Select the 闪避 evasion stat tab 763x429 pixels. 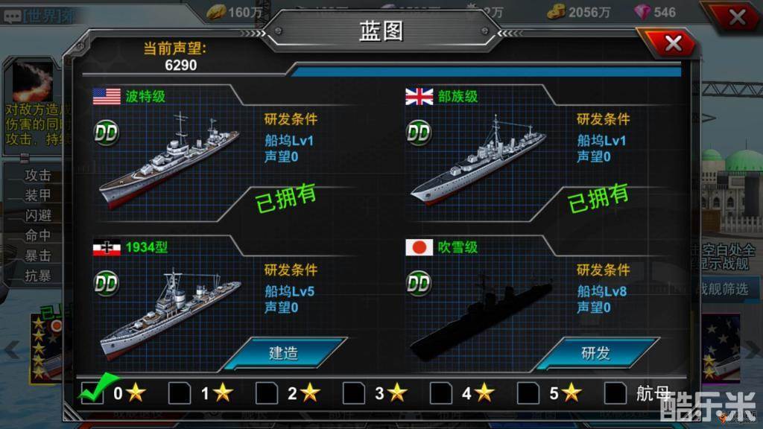click(38, 215)
